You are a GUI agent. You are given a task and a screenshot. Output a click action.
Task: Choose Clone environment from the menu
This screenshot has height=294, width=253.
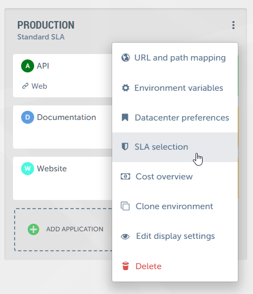[x=175, y=206]
